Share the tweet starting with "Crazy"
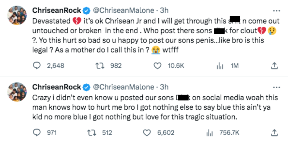Screen dimensions: 288x149 pos(274,132)
